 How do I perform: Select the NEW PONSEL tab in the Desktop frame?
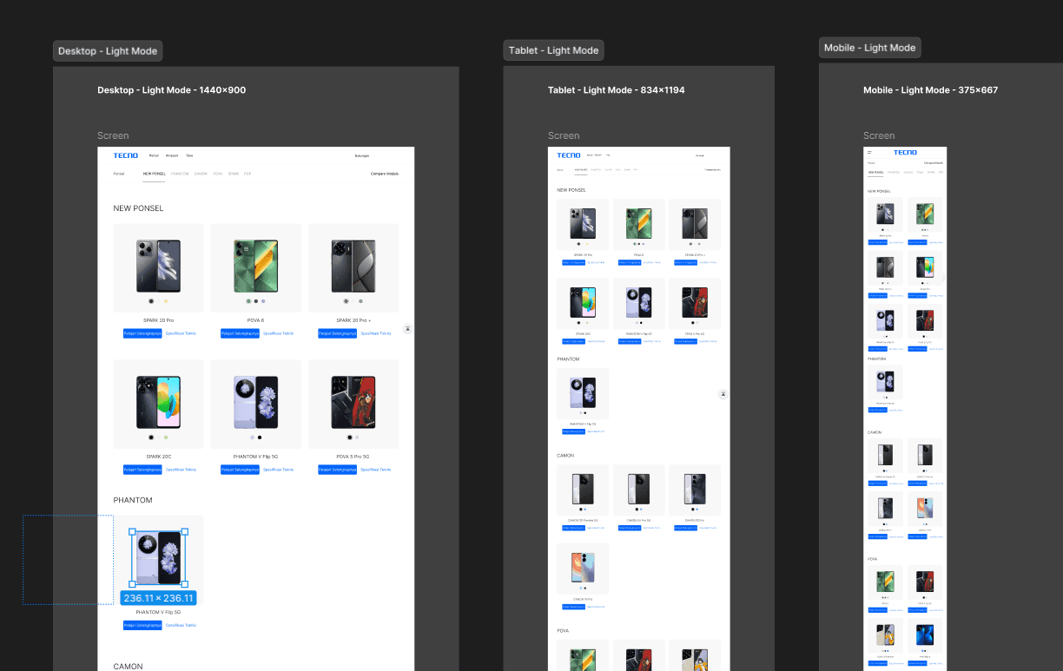155,174
